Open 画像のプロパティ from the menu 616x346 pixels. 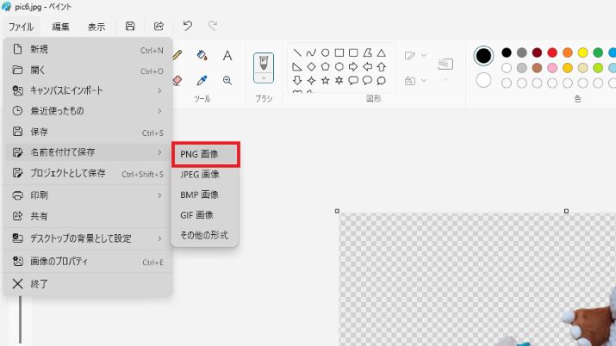(88, 262)
